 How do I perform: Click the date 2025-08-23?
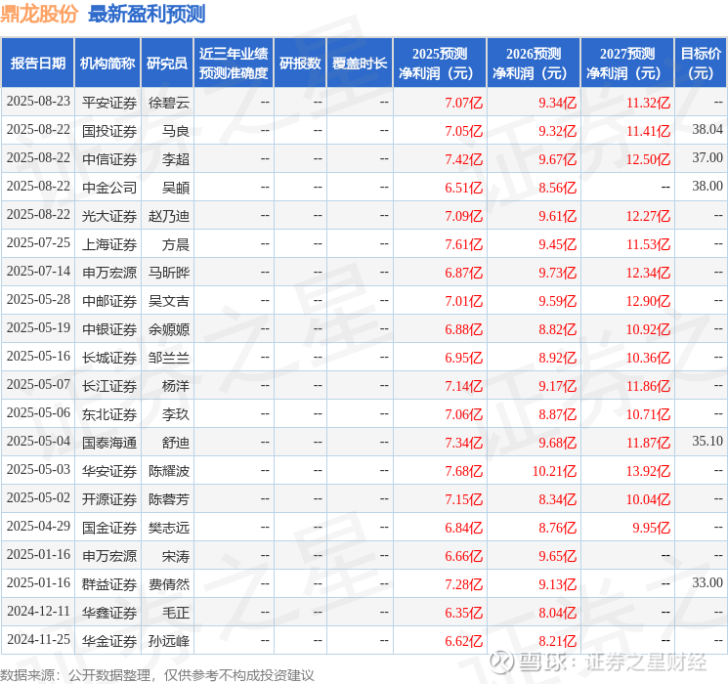click(x=38, y=102)
